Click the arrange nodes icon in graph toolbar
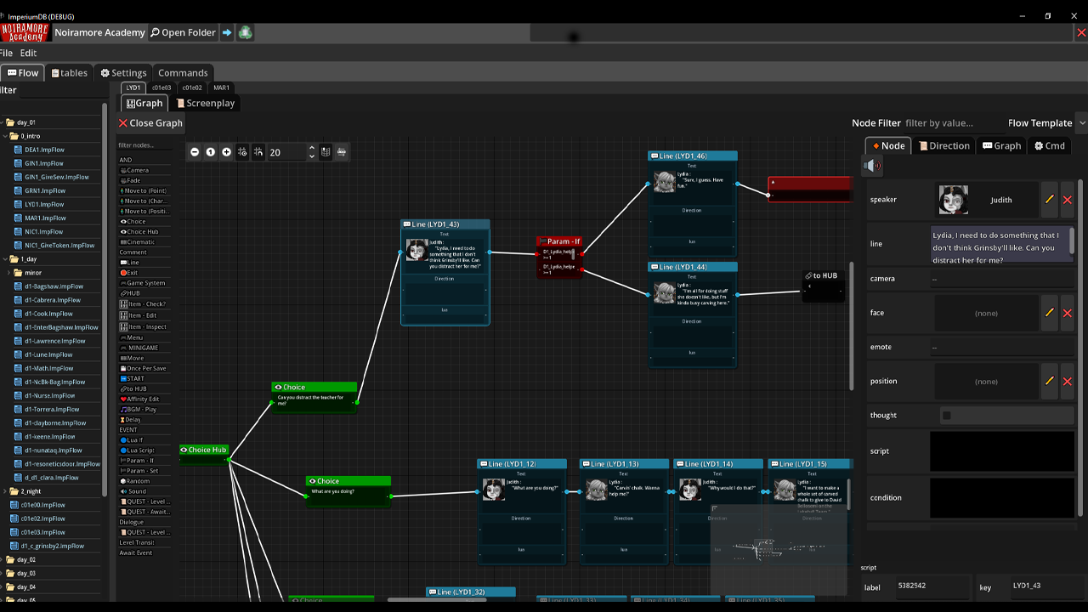Image resolution: width=1088 pixels, height=612 pixels. click(x=342, y=152)
